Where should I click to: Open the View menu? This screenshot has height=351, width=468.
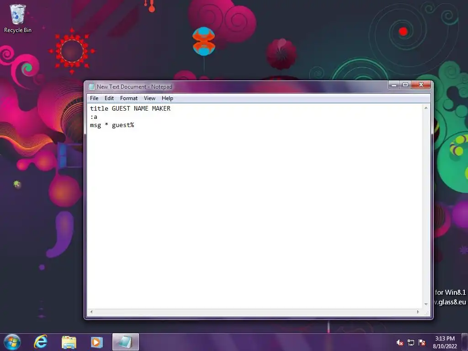(x=149, y=98)
